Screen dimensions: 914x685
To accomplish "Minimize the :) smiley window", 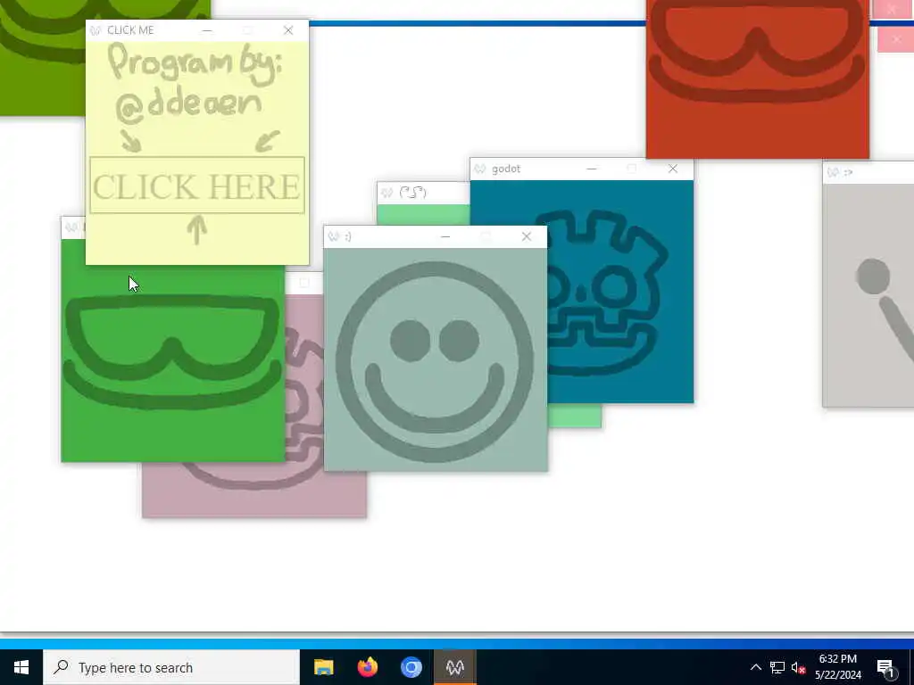I will coord(445,236).
